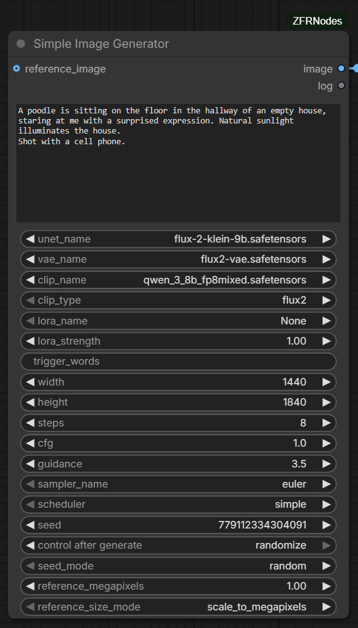Click the reference_megapixels 1.00 value
Screen dimensions: 358x628
pyautogui.click(x=296, y=586)
